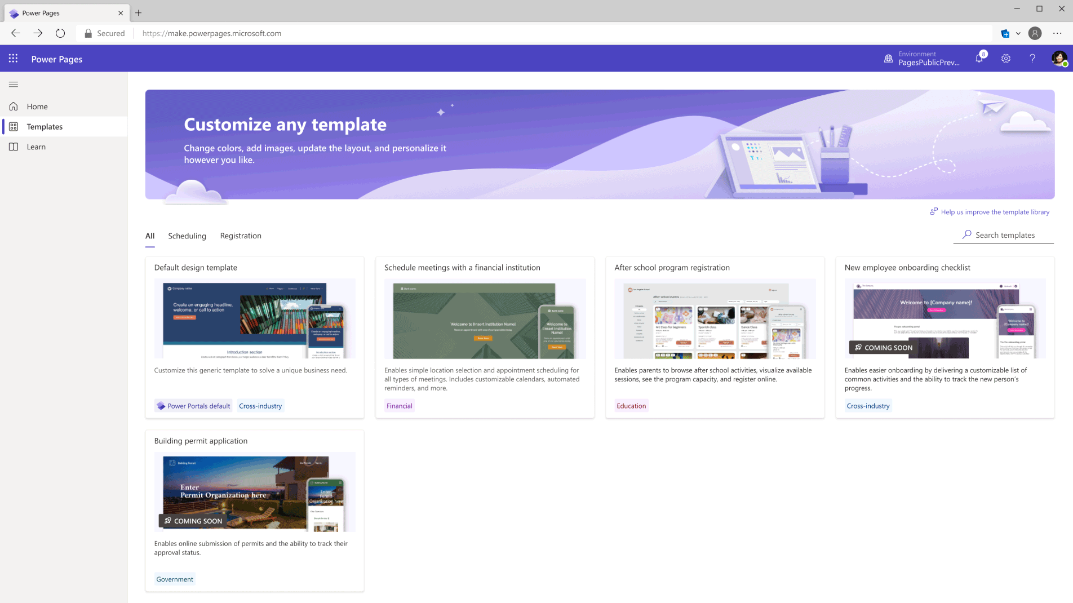Open the notifications bell
Image resolution: width=1073 pixels, height=603 pixels.
click(x=979, y=59)
